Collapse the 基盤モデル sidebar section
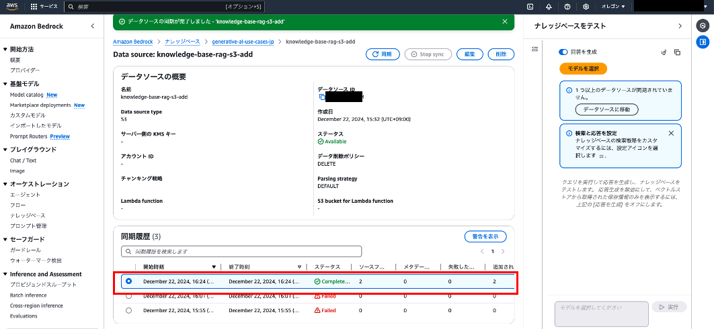This screenshot has height=329, width=714. [5, 84]
